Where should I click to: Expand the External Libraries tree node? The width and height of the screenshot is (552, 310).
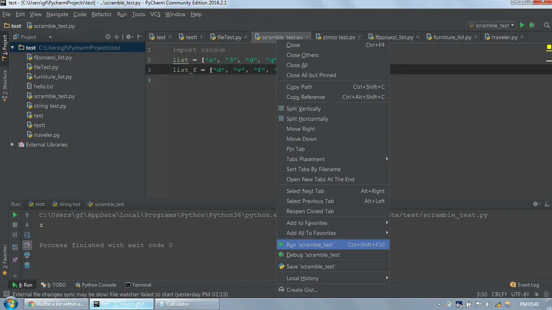point(12,145)
